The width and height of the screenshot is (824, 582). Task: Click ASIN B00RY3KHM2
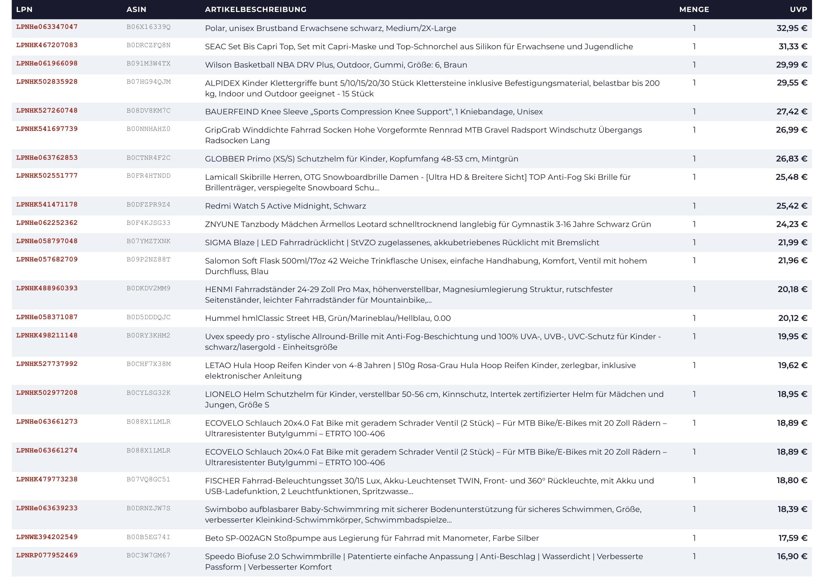tap(149, 335)
